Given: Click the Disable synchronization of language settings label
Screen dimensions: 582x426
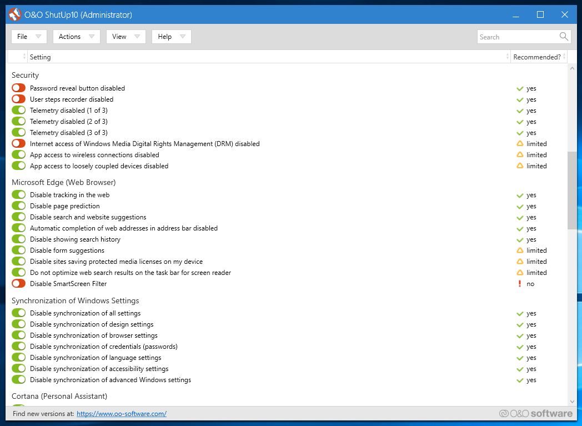Looking at the screenshot, I should [x=96, y=358].
